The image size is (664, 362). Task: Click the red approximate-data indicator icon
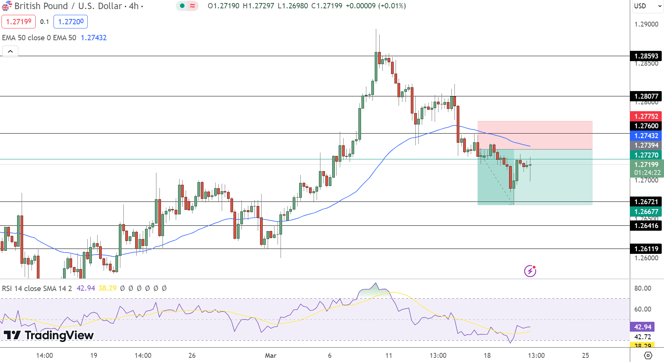192,6
